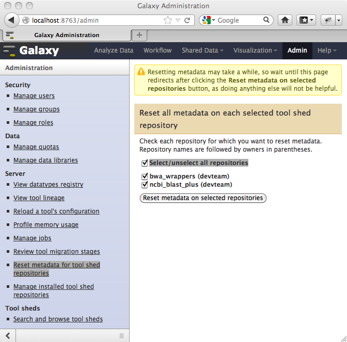Open the dropdown arrow beside Firebug icon
347x342 pixels.
point(339,20)
